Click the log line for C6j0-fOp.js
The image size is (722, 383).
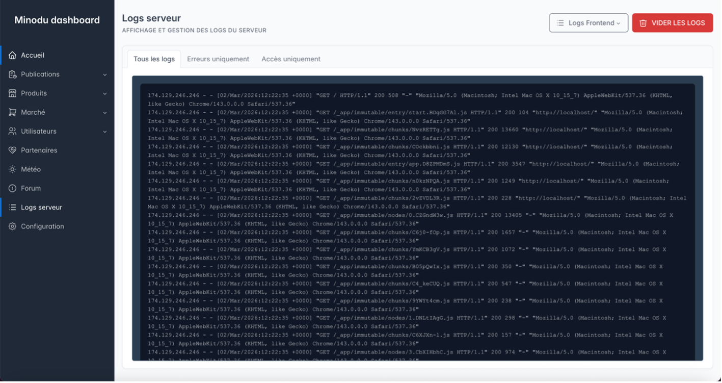(407, 237)
